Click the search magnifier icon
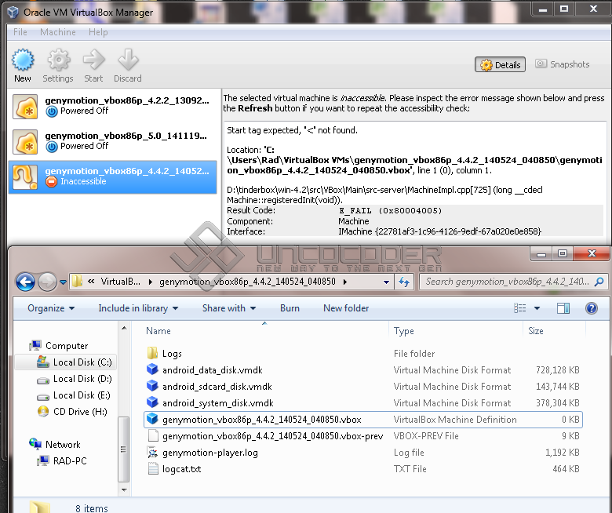The height and width of the screenshot is (513, 612). 599,282
